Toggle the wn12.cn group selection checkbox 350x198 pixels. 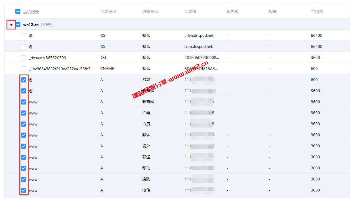coord(18,25)
